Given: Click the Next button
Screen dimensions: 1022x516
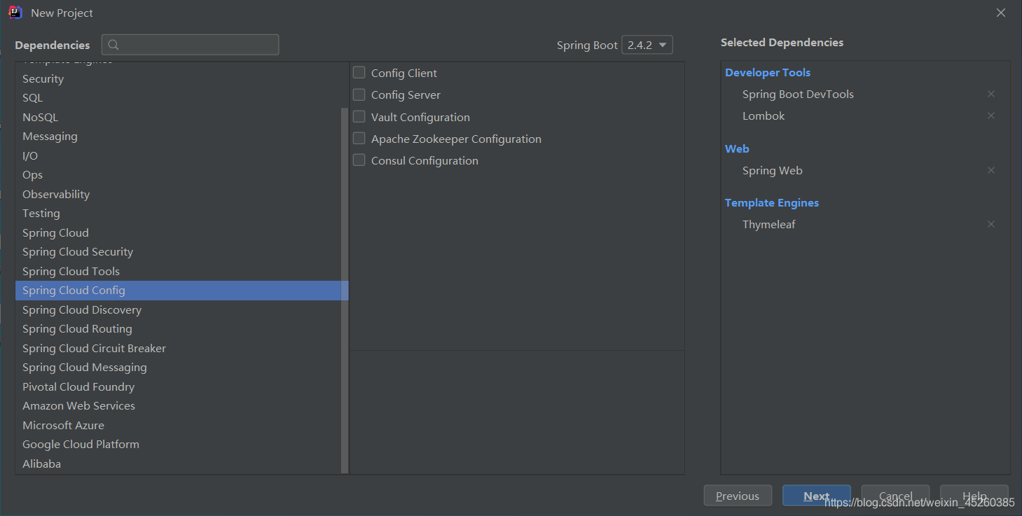Looking at the screenshot, I should pos(817,496).
